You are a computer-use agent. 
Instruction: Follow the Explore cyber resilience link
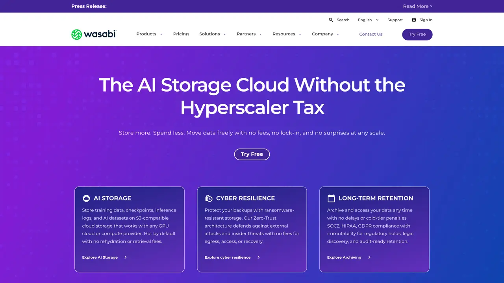click(x=228, y=257)
